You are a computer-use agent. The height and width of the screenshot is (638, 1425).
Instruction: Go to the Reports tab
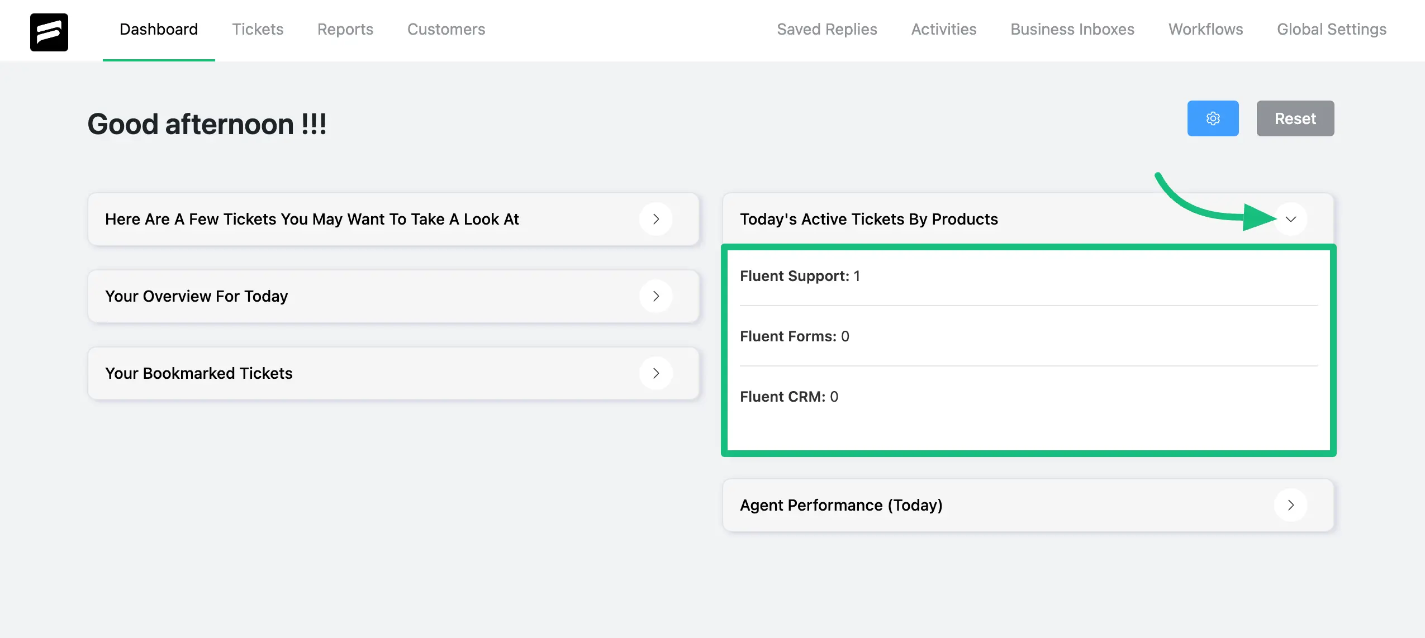[345, 29]
